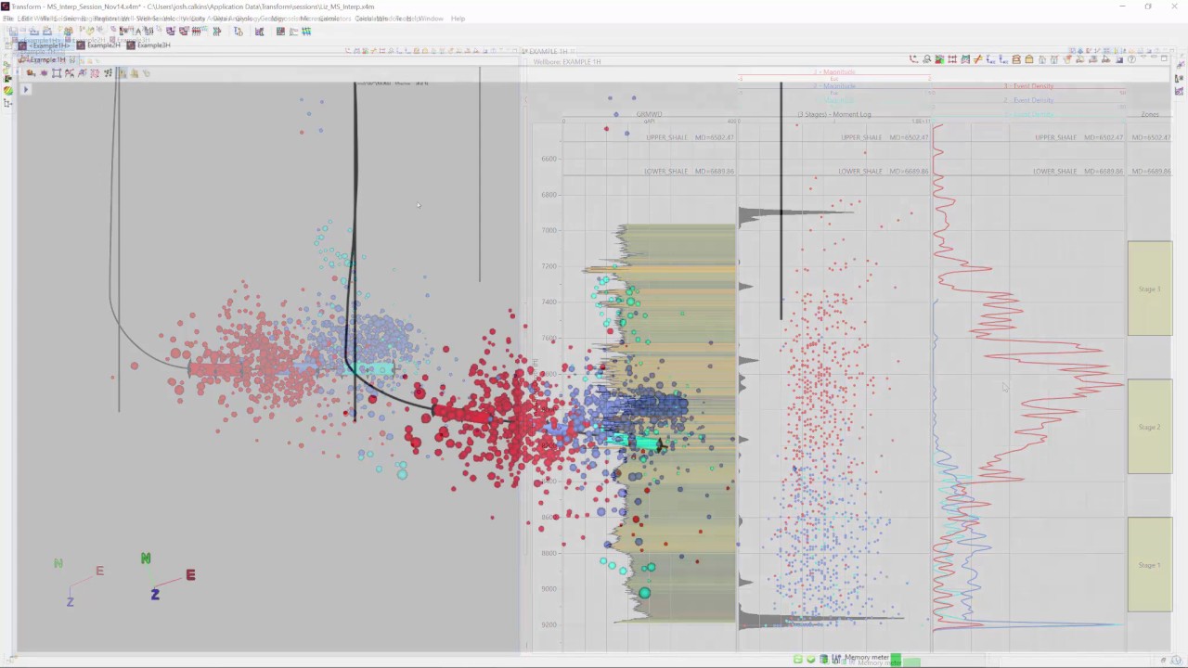The height and width of the screenshot is (668, 1188).
Task: Click the yellow house-shaped icon in wellbore toolbar
Action: [1029, 59]
